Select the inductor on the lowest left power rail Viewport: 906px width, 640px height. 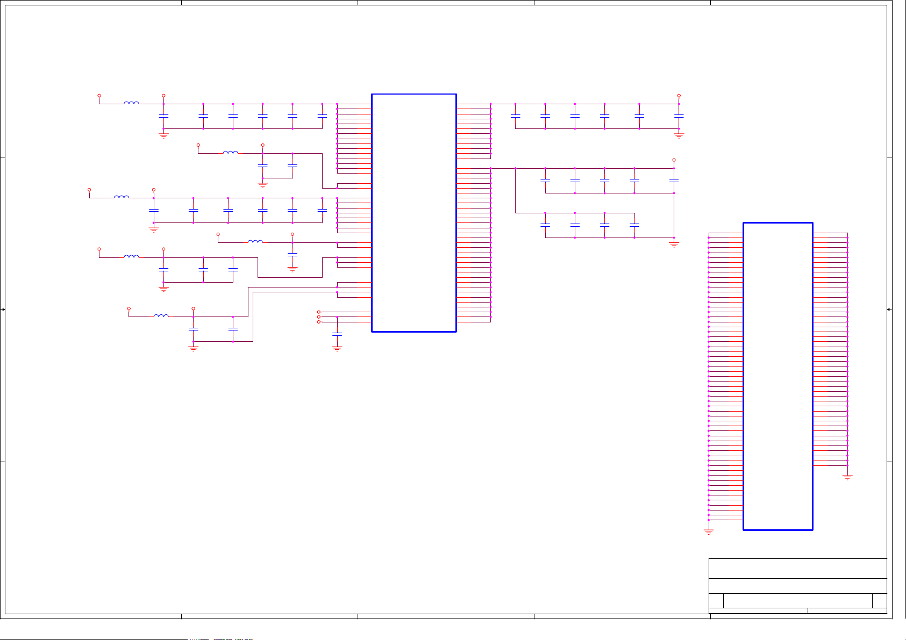pyautogui.click(x=161, y=316)
